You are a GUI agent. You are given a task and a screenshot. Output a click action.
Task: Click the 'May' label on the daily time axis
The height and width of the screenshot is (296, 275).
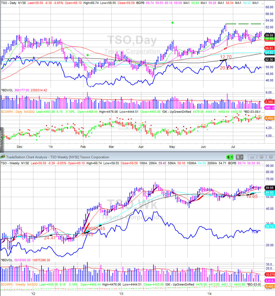(x=172, y=147)
